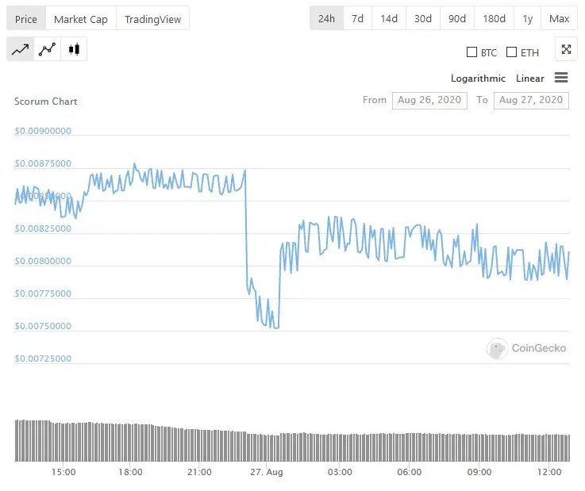Click the $0.00800000 axis label
Viewport: 585px width, 491px height.
43,261
